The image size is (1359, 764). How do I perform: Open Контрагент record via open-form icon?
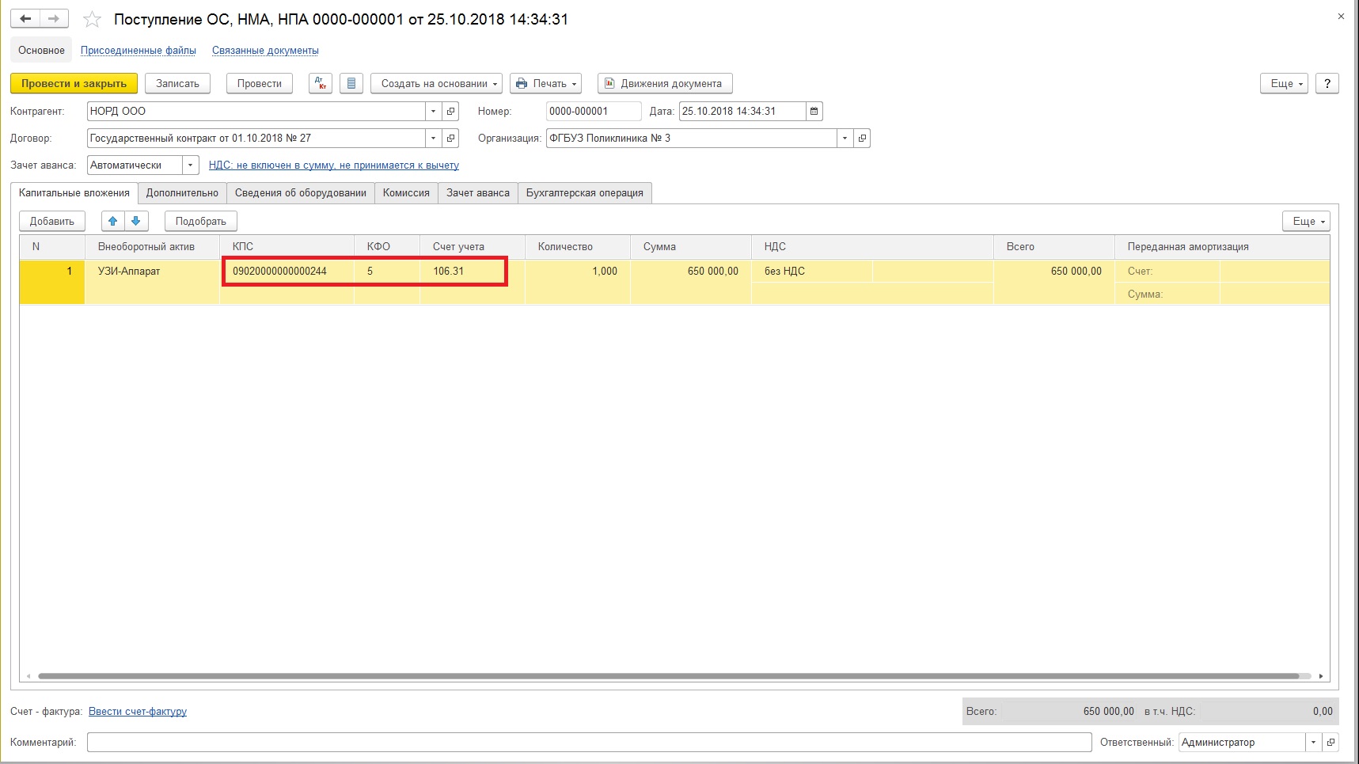[450, 112]
